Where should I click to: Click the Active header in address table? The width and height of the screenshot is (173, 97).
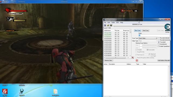(105, 64)
